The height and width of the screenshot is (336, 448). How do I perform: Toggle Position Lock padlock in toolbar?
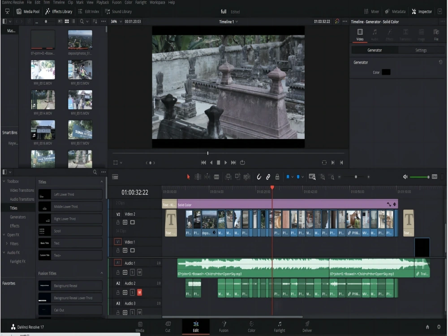277,177
